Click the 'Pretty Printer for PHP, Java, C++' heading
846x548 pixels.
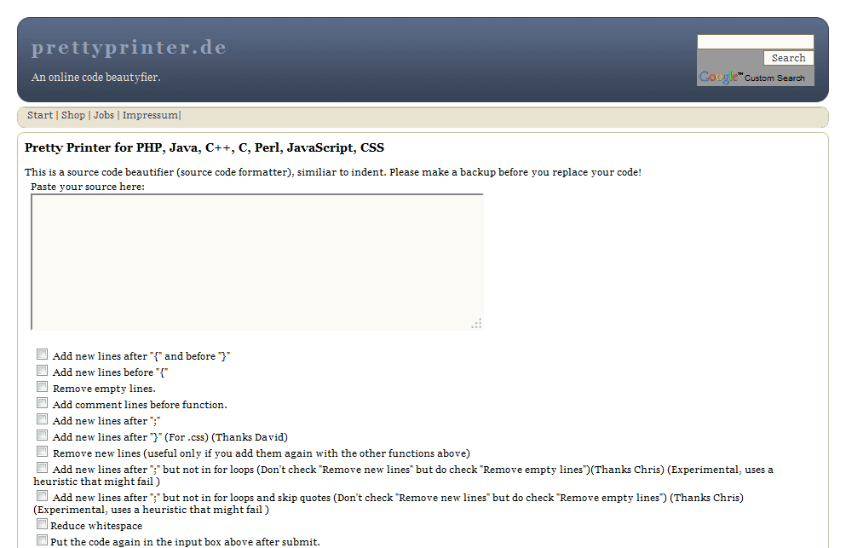tap(204, 148)
